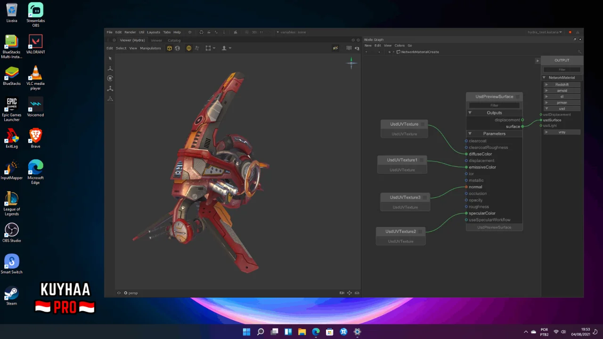Toggle the square on UsdPreviewSurface node header
The image size is (603, 339).
pyautogui.click(x=517, y=97)
